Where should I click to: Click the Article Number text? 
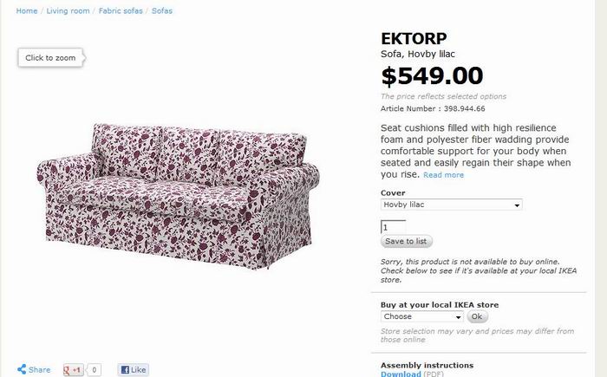433,109
